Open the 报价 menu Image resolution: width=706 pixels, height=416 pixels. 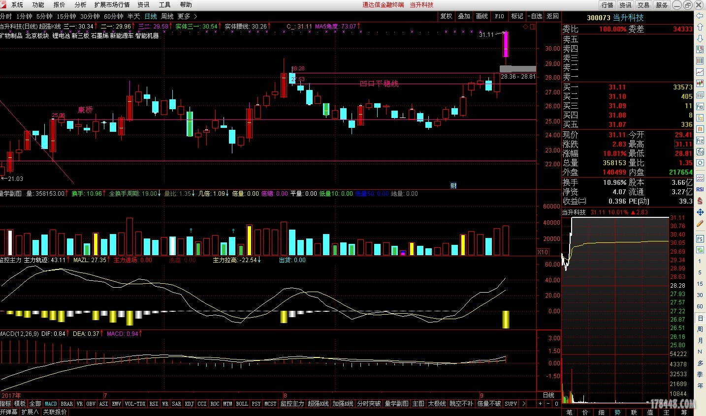pyautogui.click(x=60, y=5)
